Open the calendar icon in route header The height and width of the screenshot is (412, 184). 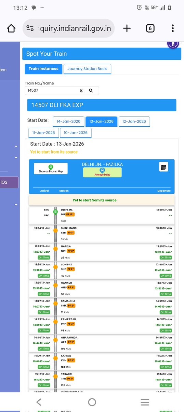[163, 167]
